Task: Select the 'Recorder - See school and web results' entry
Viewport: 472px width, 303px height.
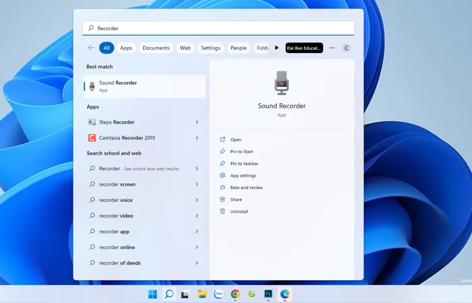Action: [144, 168]
